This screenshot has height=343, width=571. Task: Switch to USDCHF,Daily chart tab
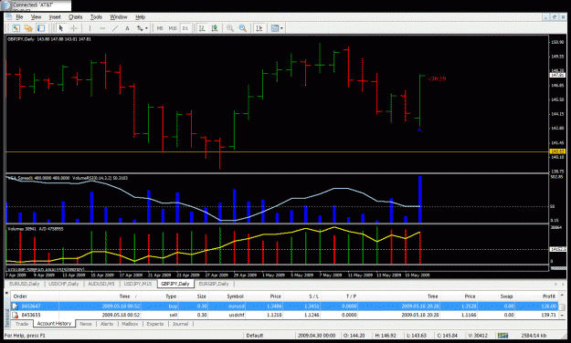[64, 284]
